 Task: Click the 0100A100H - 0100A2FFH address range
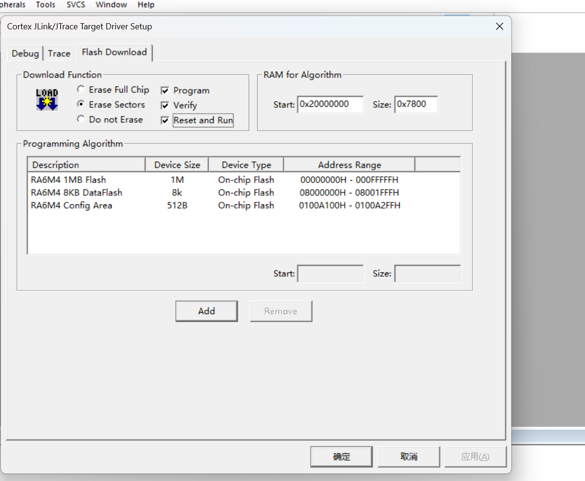click(x=349, y=205)
